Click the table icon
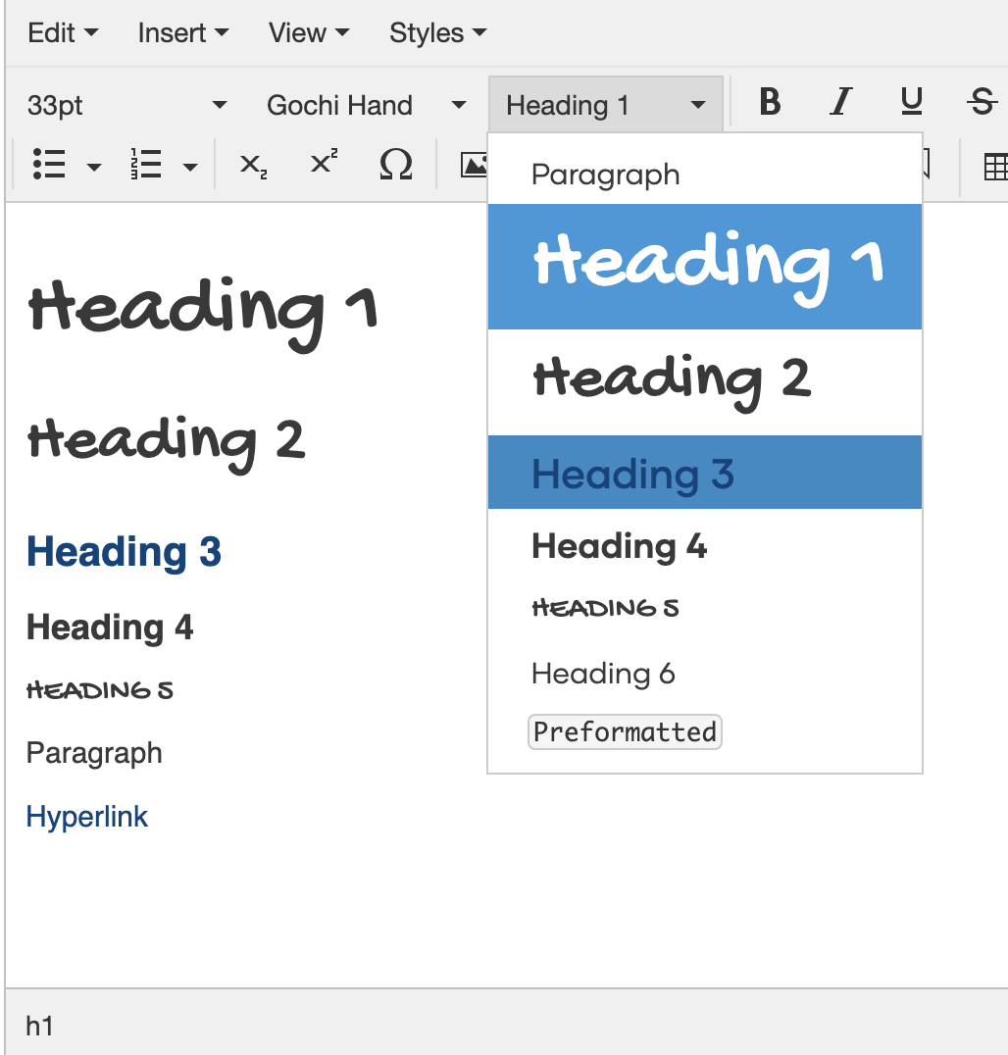 pyautogui.click(x=994, y=167)
